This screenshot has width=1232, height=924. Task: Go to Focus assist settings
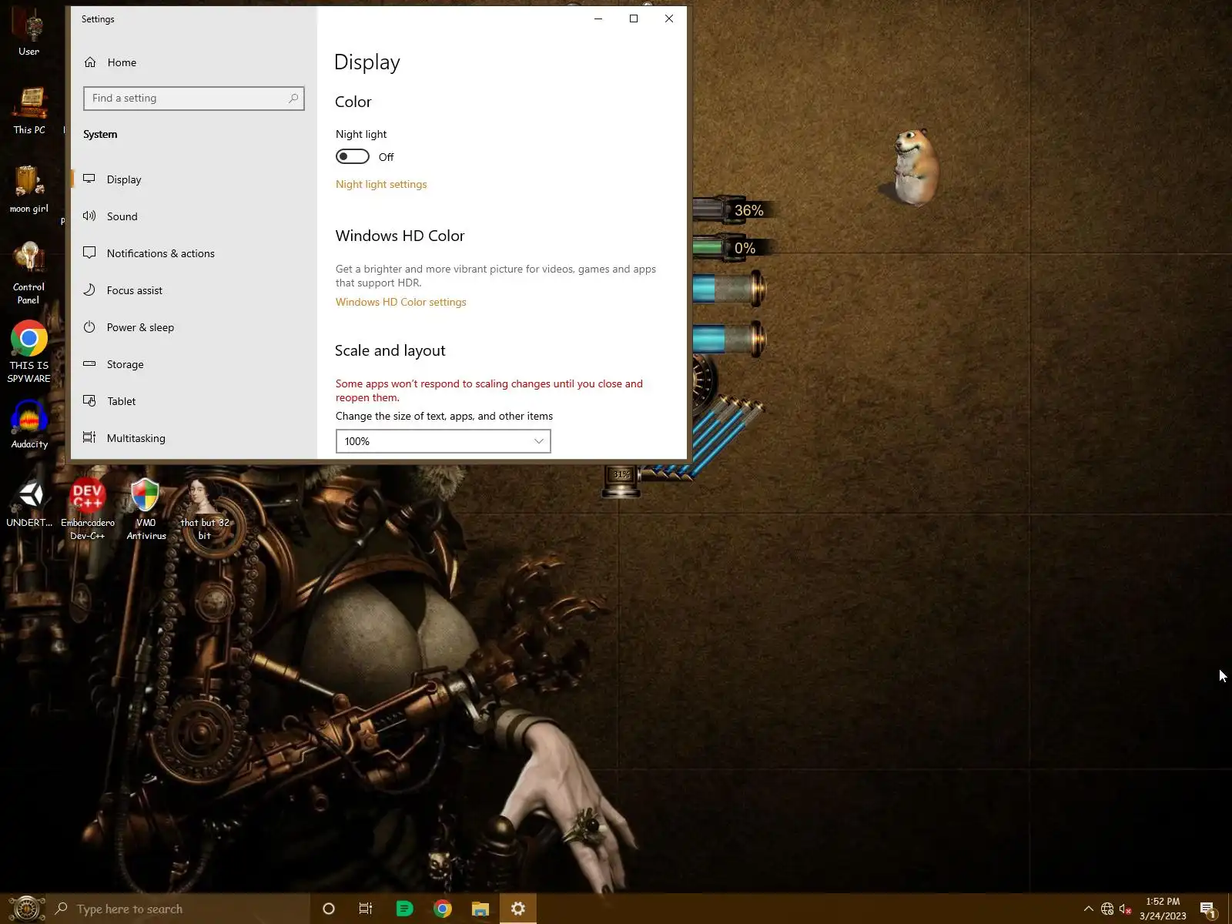[134, 290]
